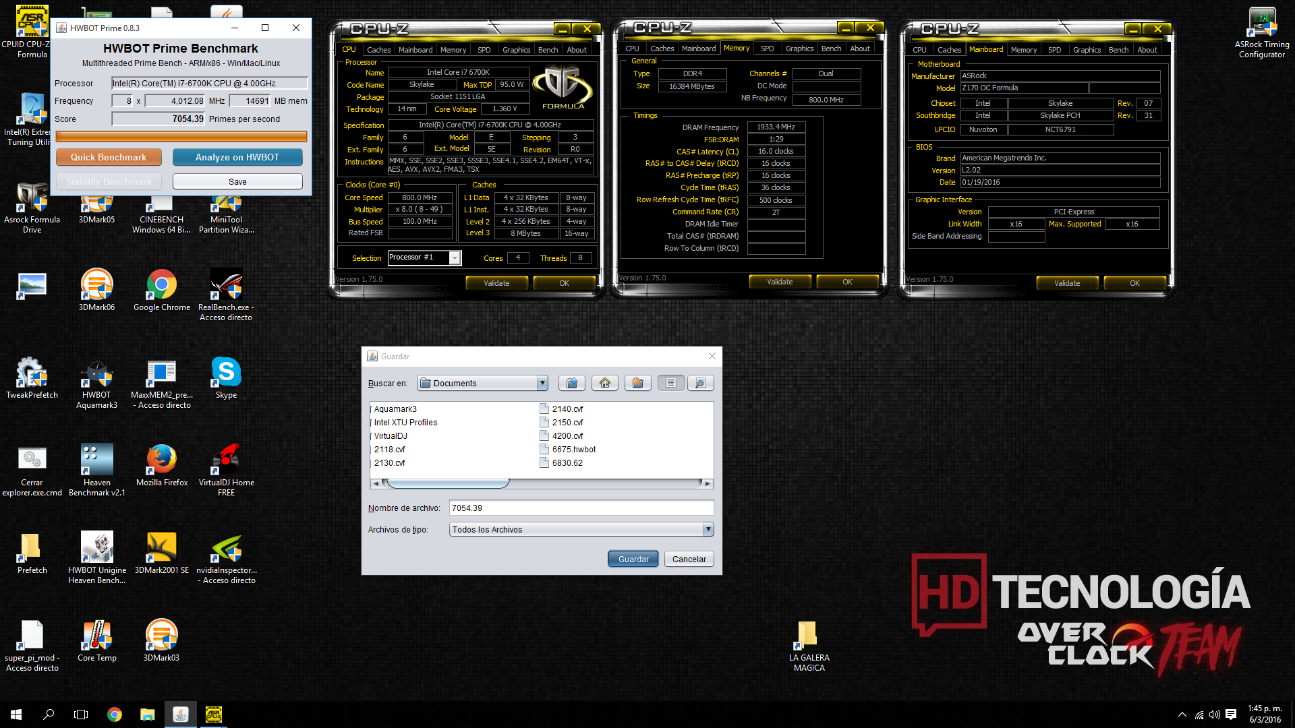This screenshot has width=1295, height=728.
Task: Open the Google Chrome desktop shortcut
Action: pyautogui.click(x=162, y=291)
